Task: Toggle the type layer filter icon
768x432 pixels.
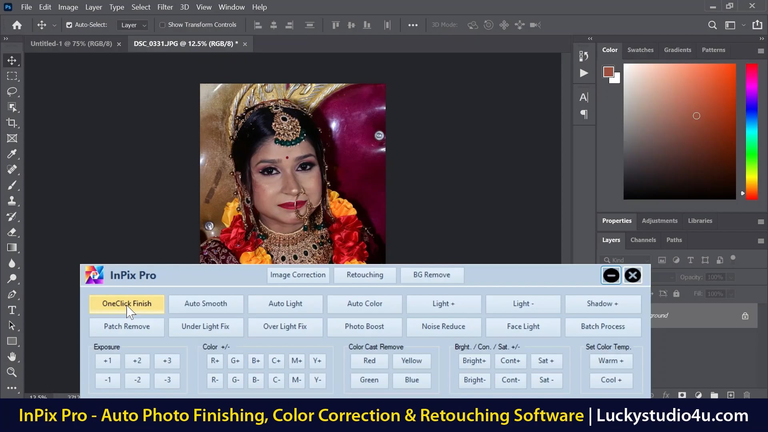Action: [x=690, y=260]
